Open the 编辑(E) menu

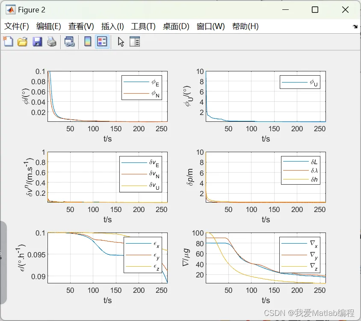(49, 26)
